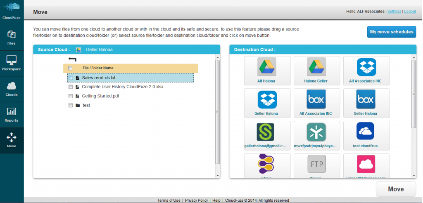Image resolution: width=423 pixels, height=203 pixels.
Task: Choose Alf Associates INC Box destination
Action: pos(317,103)
